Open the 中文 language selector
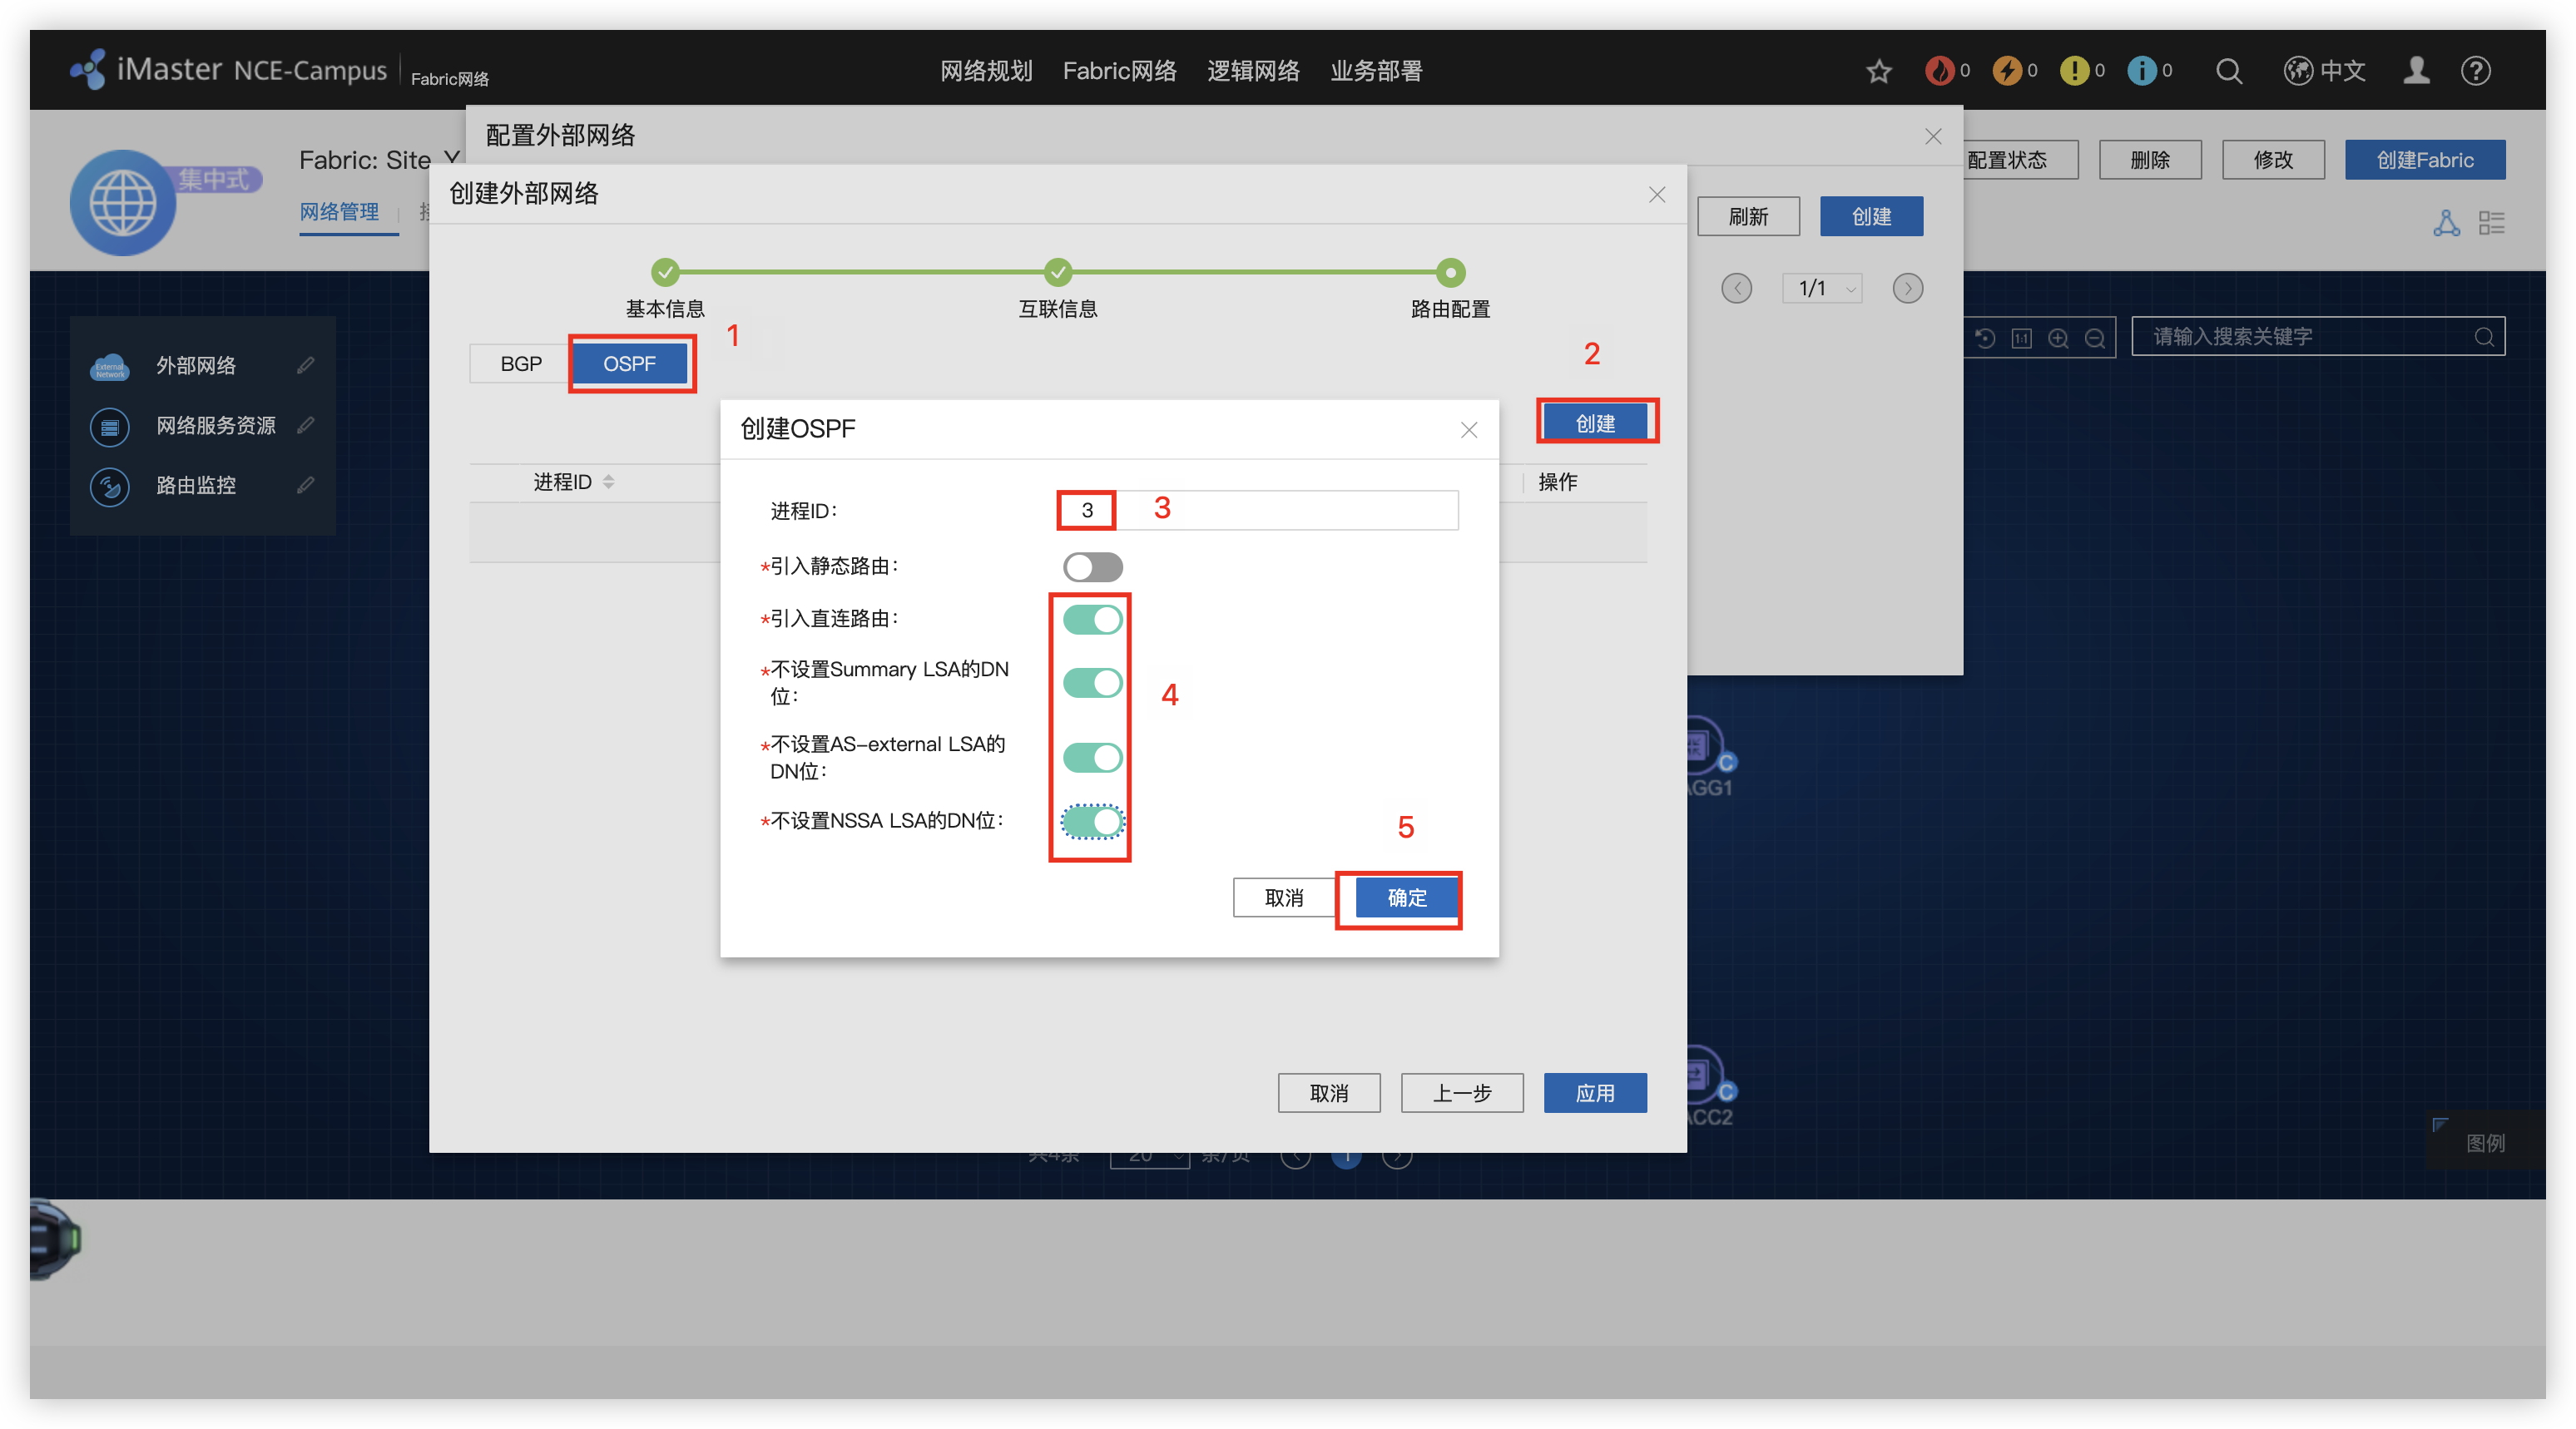The width and height of the screenshot is (2576, 1429). pos(2325,71)
